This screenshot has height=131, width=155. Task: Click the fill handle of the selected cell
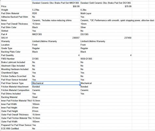80,85
